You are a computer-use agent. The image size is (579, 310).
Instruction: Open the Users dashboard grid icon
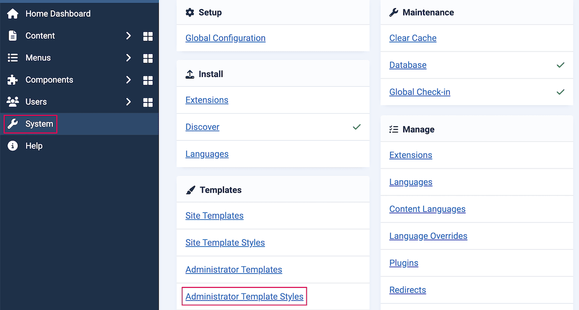148,102
